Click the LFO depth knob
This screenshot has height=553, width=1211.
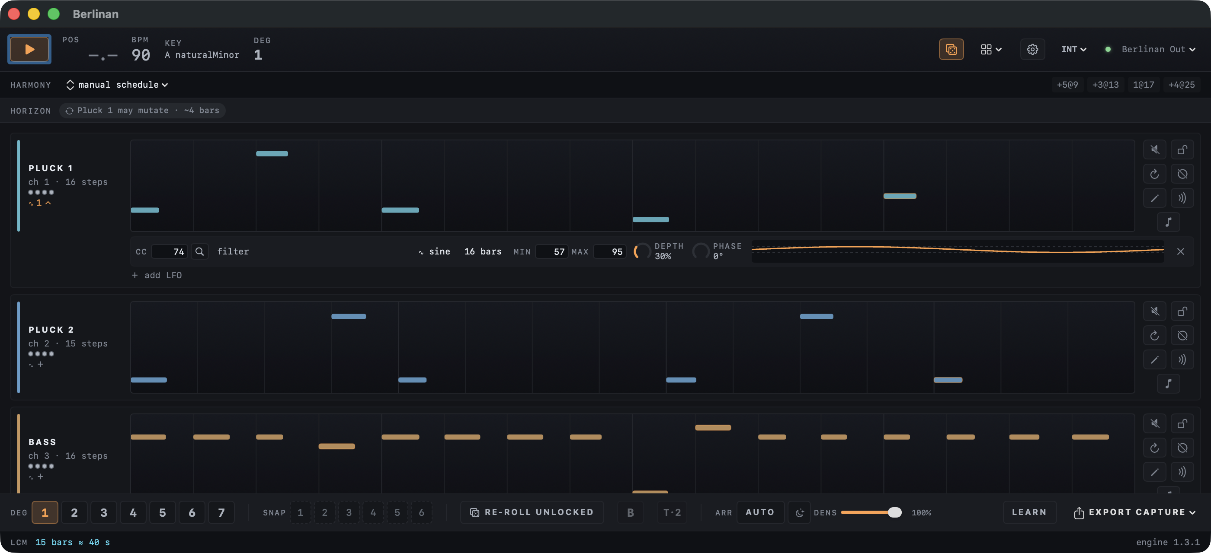642,251
